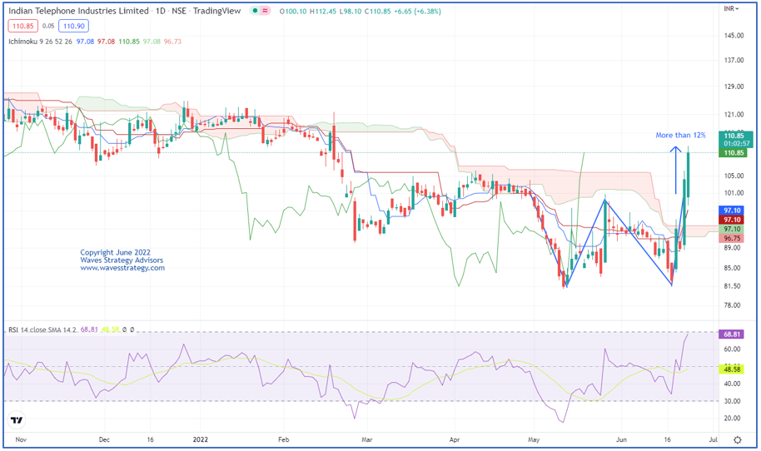Click the pink Ichimoku value 96.73
This screenshot has height=451, width=761.
(x=172, y=42)
